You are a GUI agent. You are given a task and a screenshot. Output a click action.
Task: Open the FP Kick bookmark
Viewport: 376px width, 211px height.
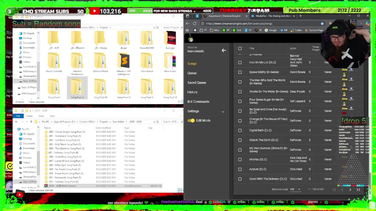pos(226,30)
